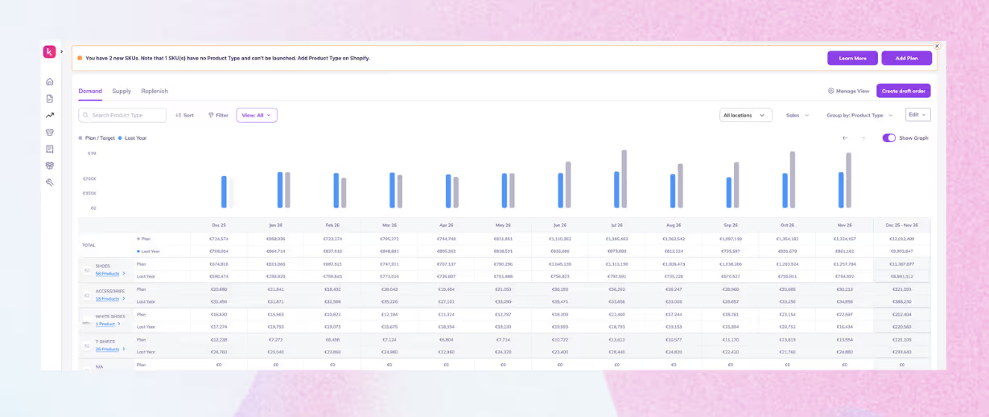This screenshot has height=417, width=989.
Task: Open the 1 Product link under WHITE SHOES
Action: (106, 324)
